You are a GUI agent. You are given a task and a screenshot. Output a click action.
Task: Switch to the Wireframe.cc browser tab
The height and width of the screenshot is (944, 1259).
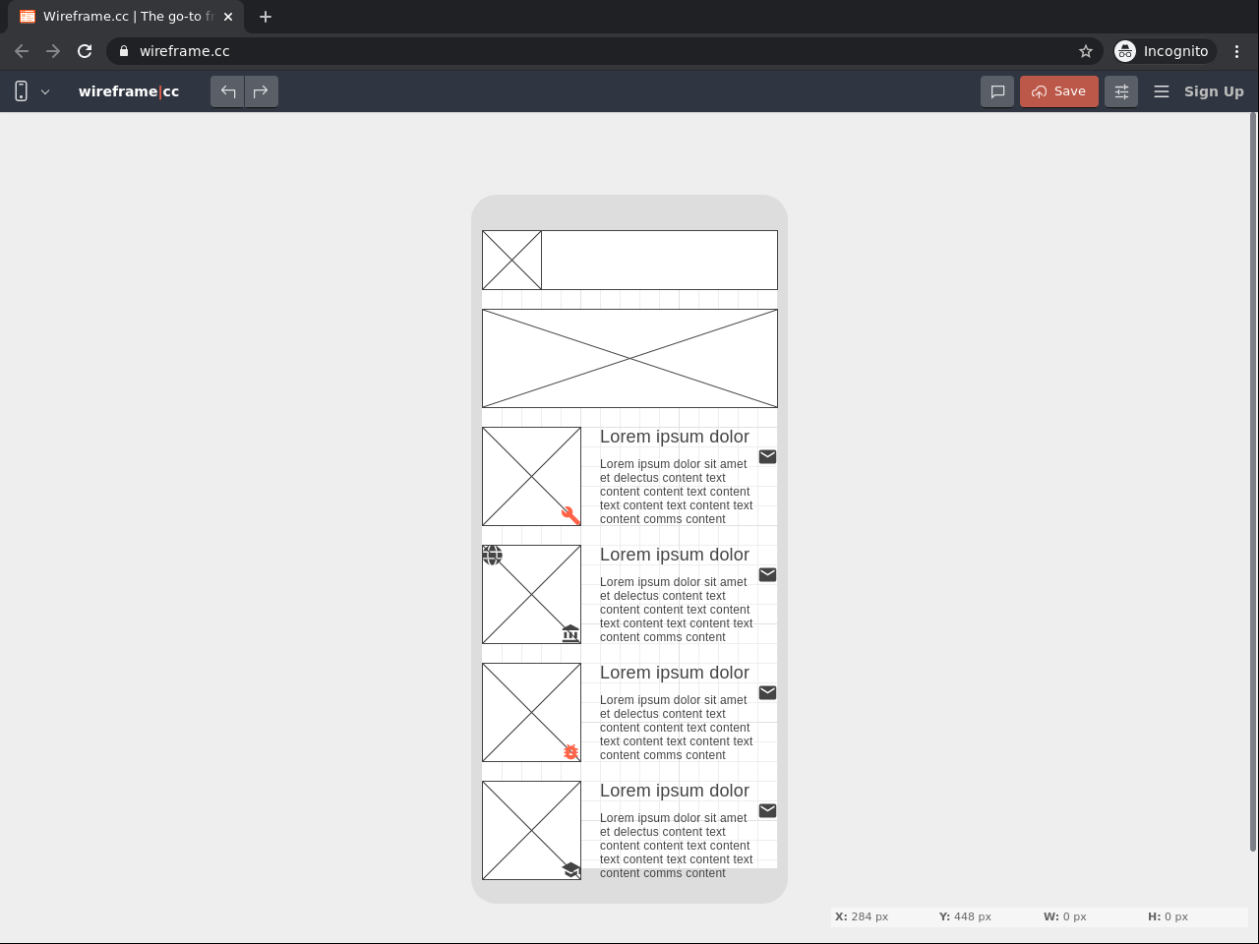(x=127, y=17)
